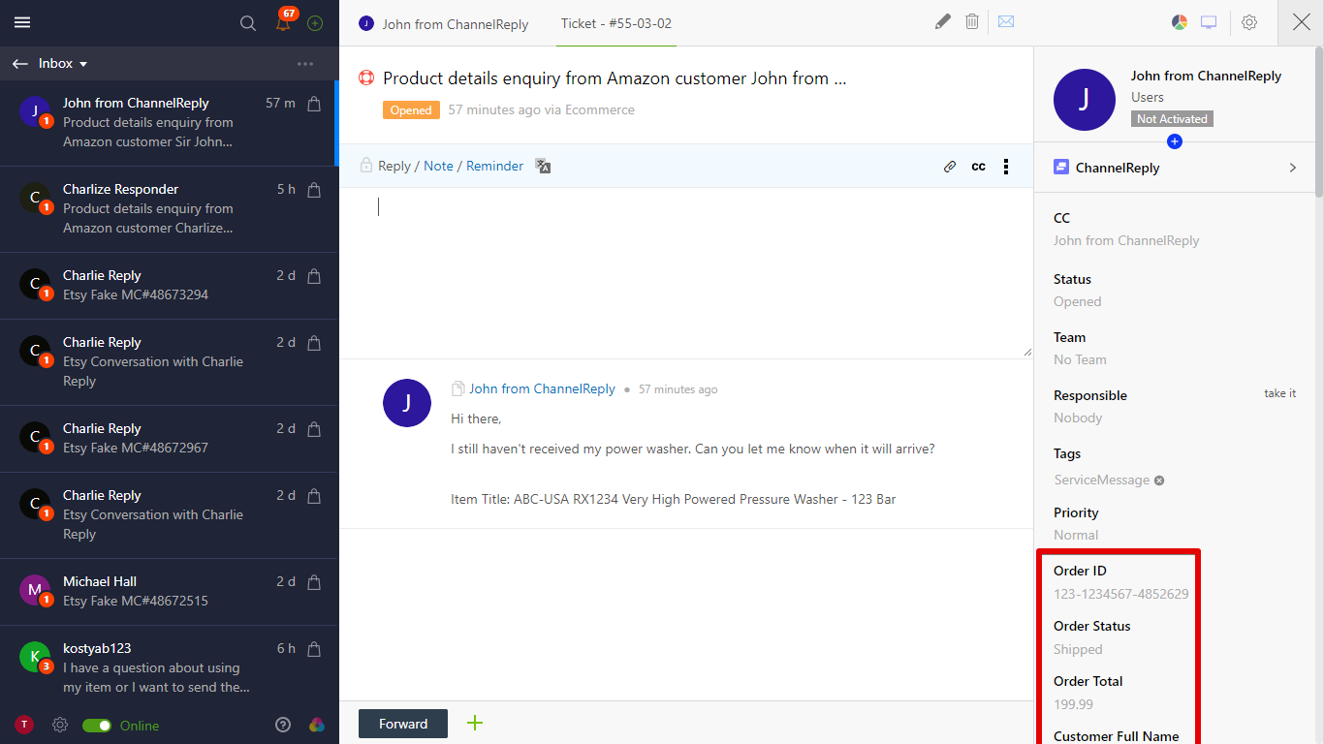Click the Forward button
The image size is (1324, 744).
pyautogui.click(x=403, y=724)
